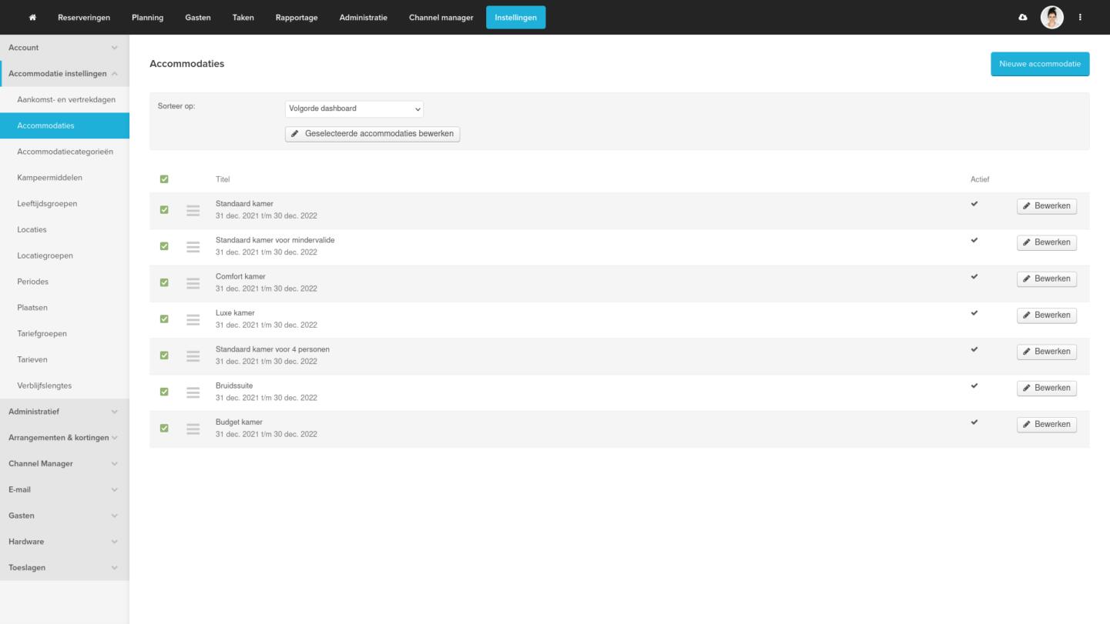Click Bewerken for Standaard kamer voor 4 personen
1110x624 pixels.
coord(1046,352)
